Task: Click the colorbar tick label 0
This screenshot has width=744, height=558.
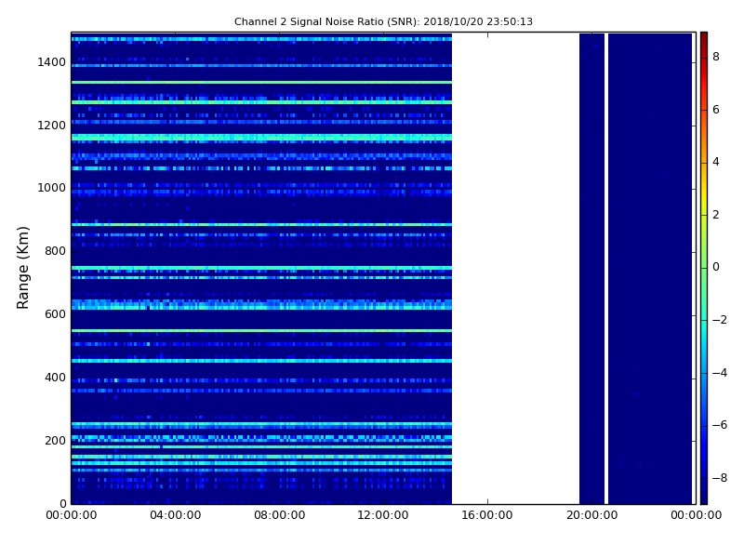Action: (x=716, y=267)
